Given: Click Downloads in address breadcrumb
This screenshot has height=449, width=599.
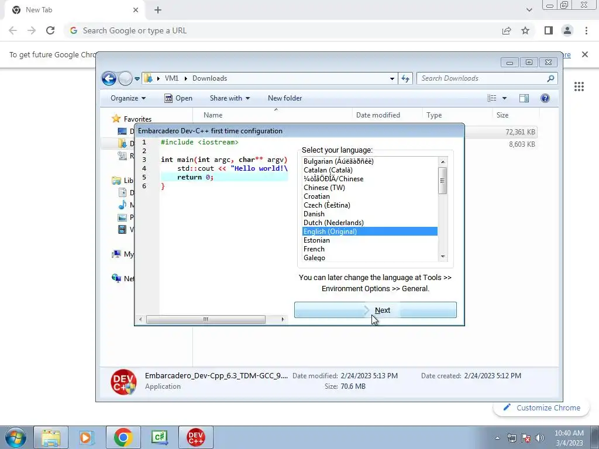Looking at the screenshot, I should [210, 78].
